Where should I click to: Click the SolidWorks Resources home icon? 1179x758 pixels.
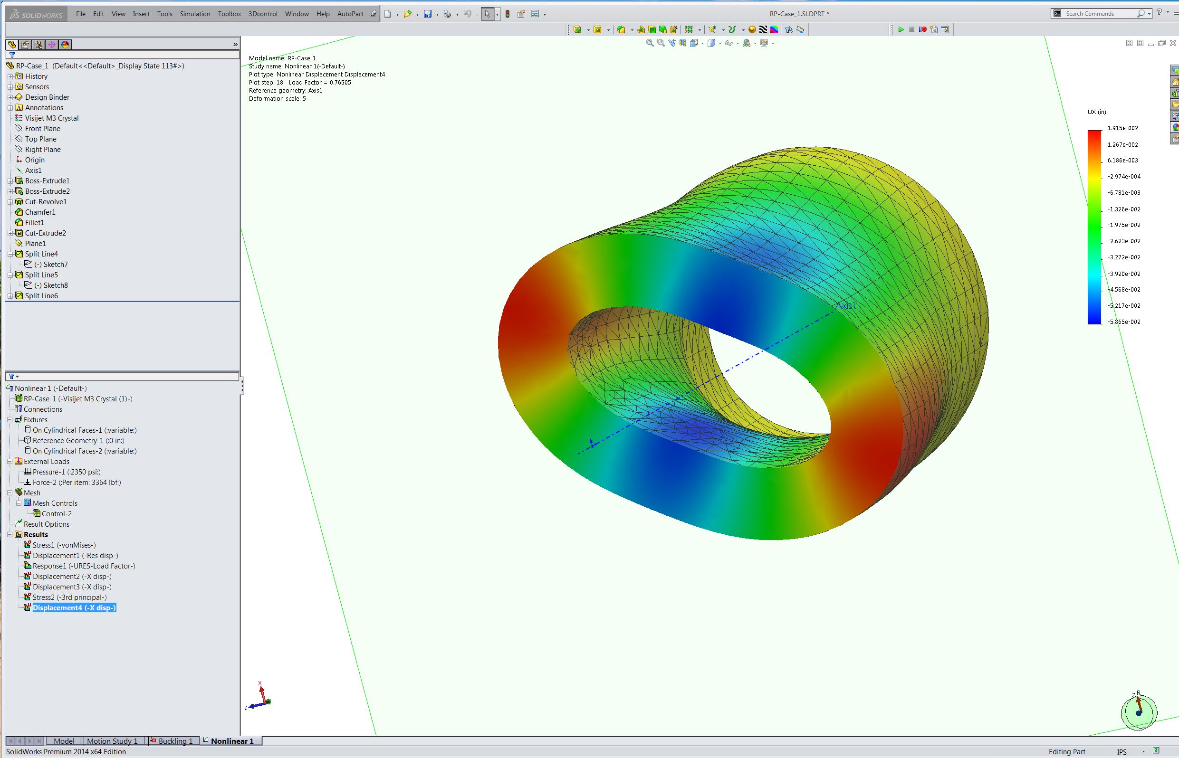click(x=1175, y=82)
